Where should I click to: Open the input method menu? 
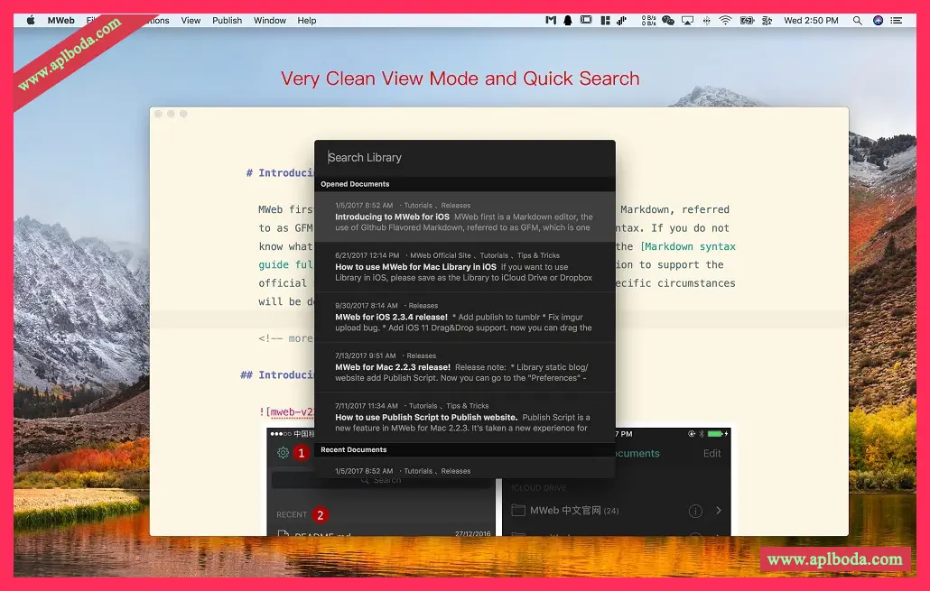[767, 20]
